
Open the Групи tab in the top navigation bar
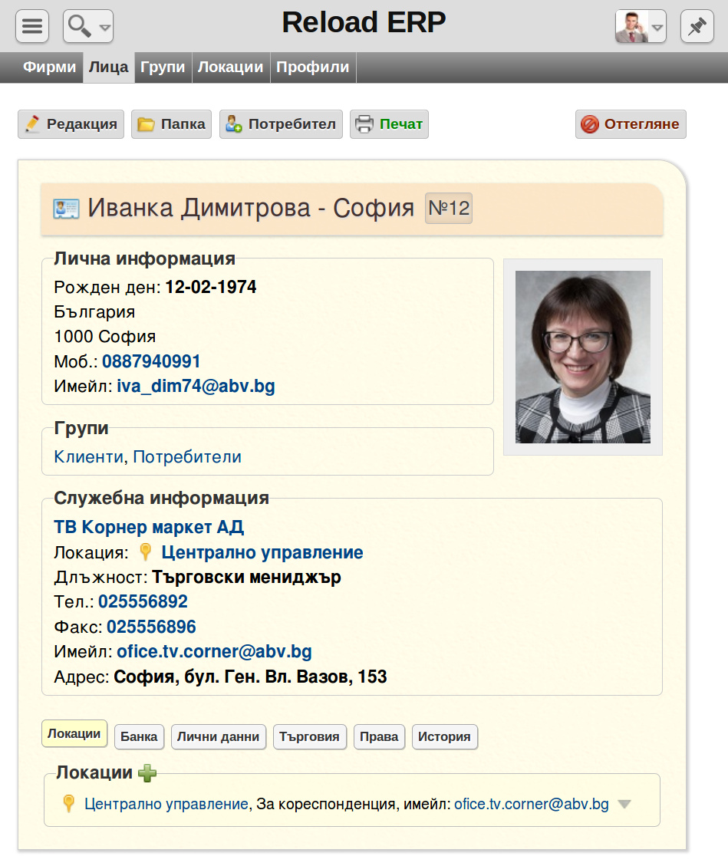coord(163,68)
